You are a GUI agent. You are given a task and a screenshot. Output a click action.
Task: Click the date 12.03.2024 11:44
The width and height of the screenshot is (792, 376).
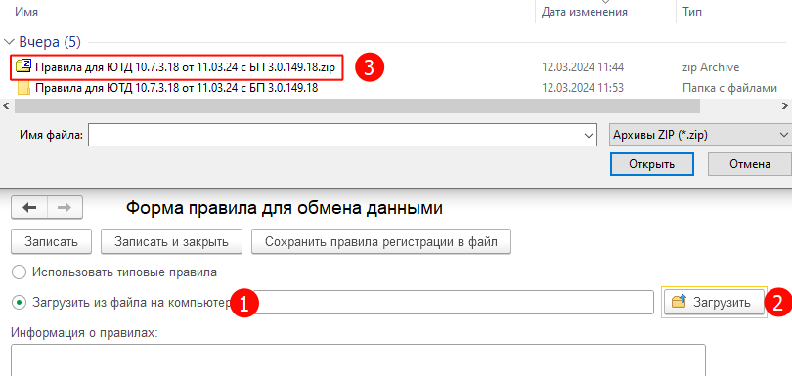coord(583,66)
